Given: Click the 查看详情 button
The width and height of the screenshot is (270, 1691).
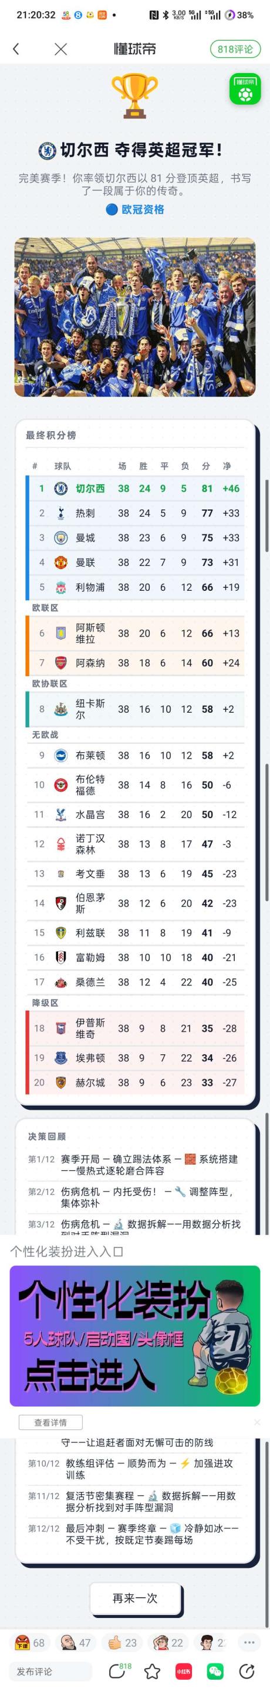Looking at the screenshot, I should pos(50,1422).
